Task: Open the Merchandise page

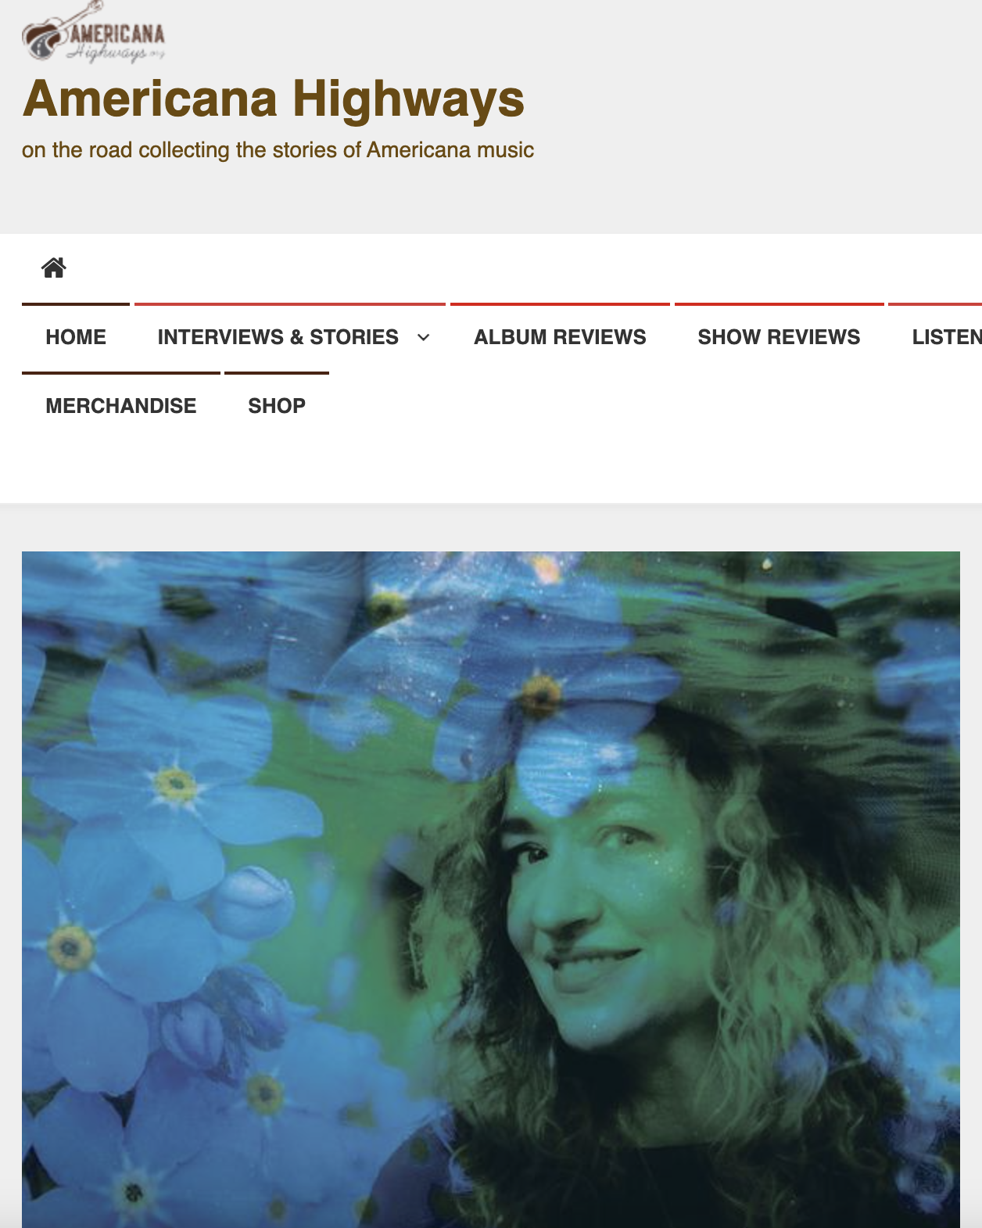Action: tap(121, 406)
